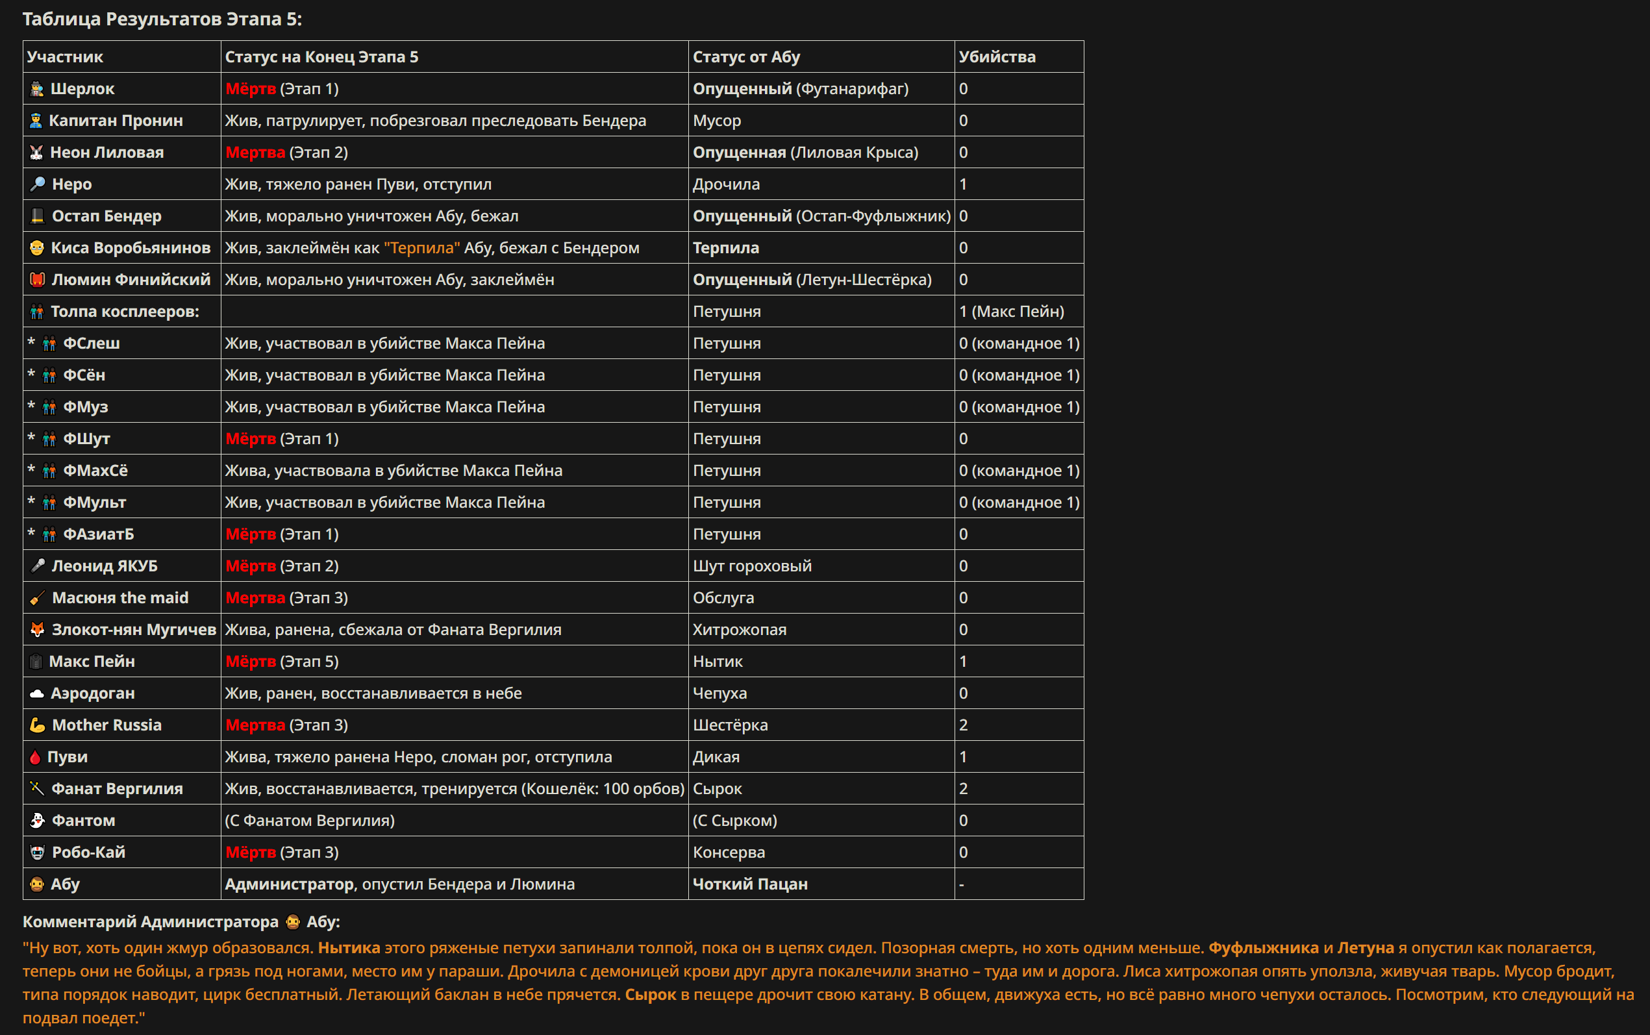
Task: Click the (С Сырком) status cell
Action: pos(821,821)
